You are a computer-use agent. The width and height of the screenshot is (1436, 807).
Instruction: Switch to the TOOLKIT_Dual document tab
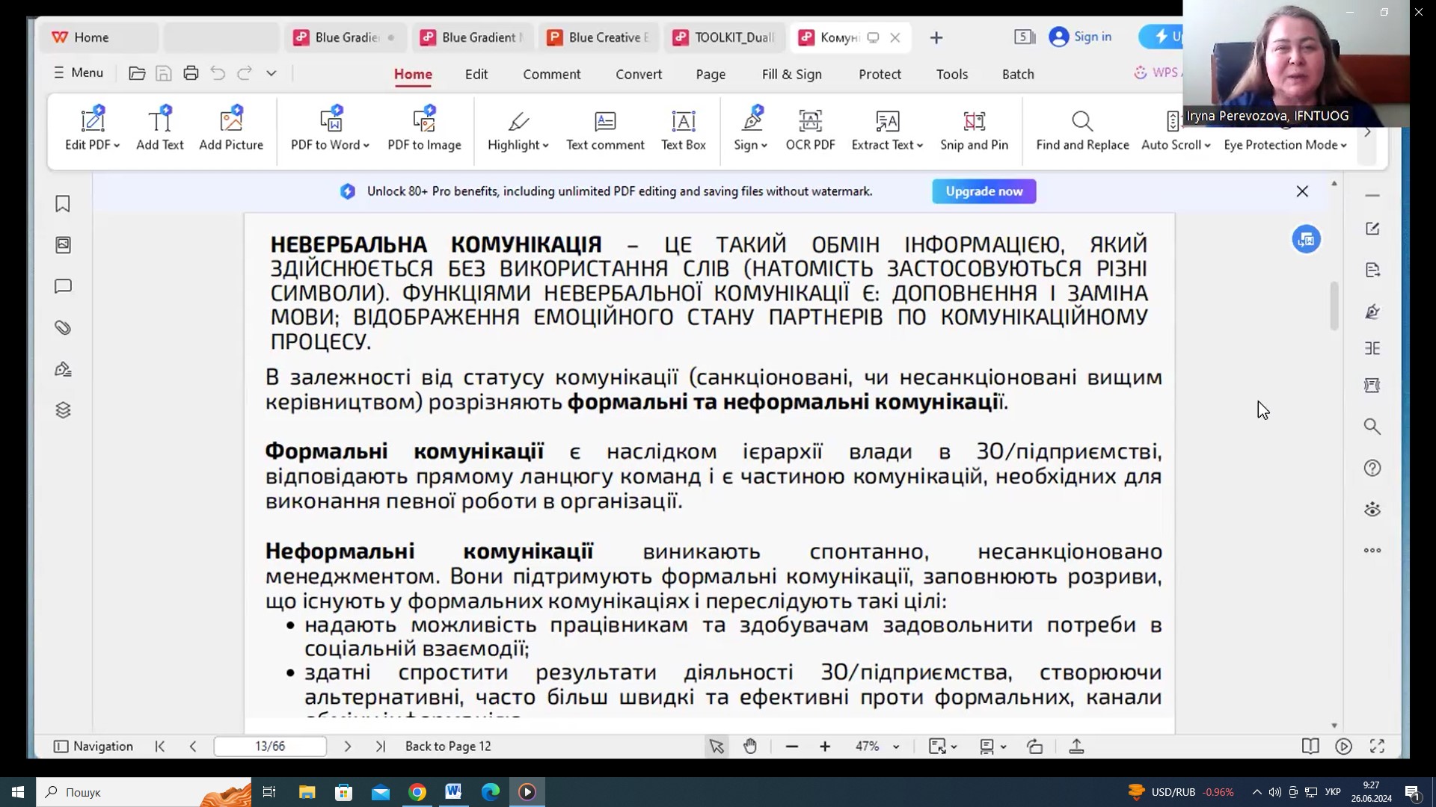click(725, 37)
